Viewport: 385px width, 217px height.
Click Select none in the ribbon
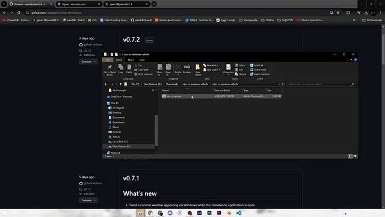[258, 70]
